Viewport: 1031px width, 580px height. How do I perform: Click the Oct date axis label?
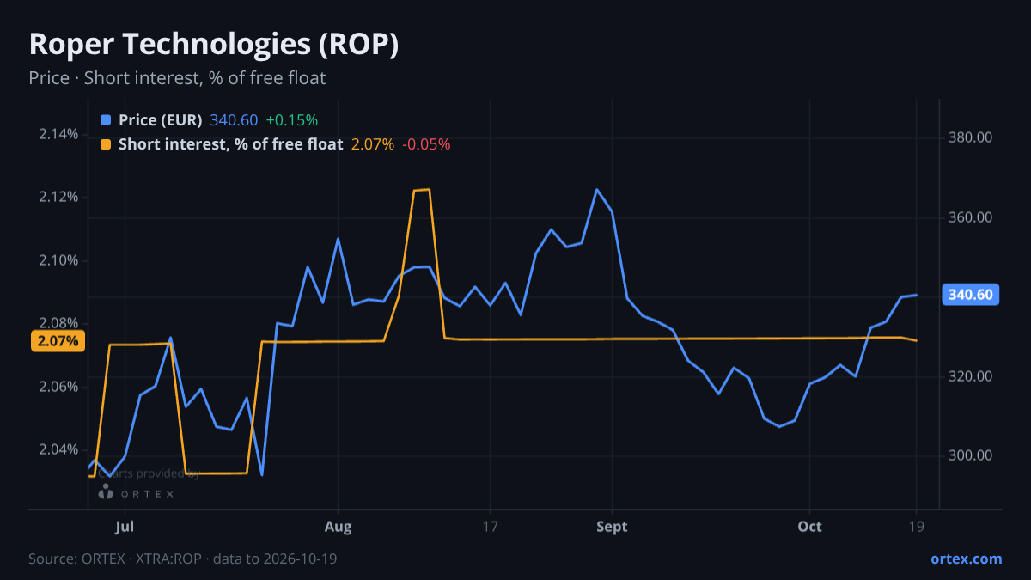(x=809, y=527)
